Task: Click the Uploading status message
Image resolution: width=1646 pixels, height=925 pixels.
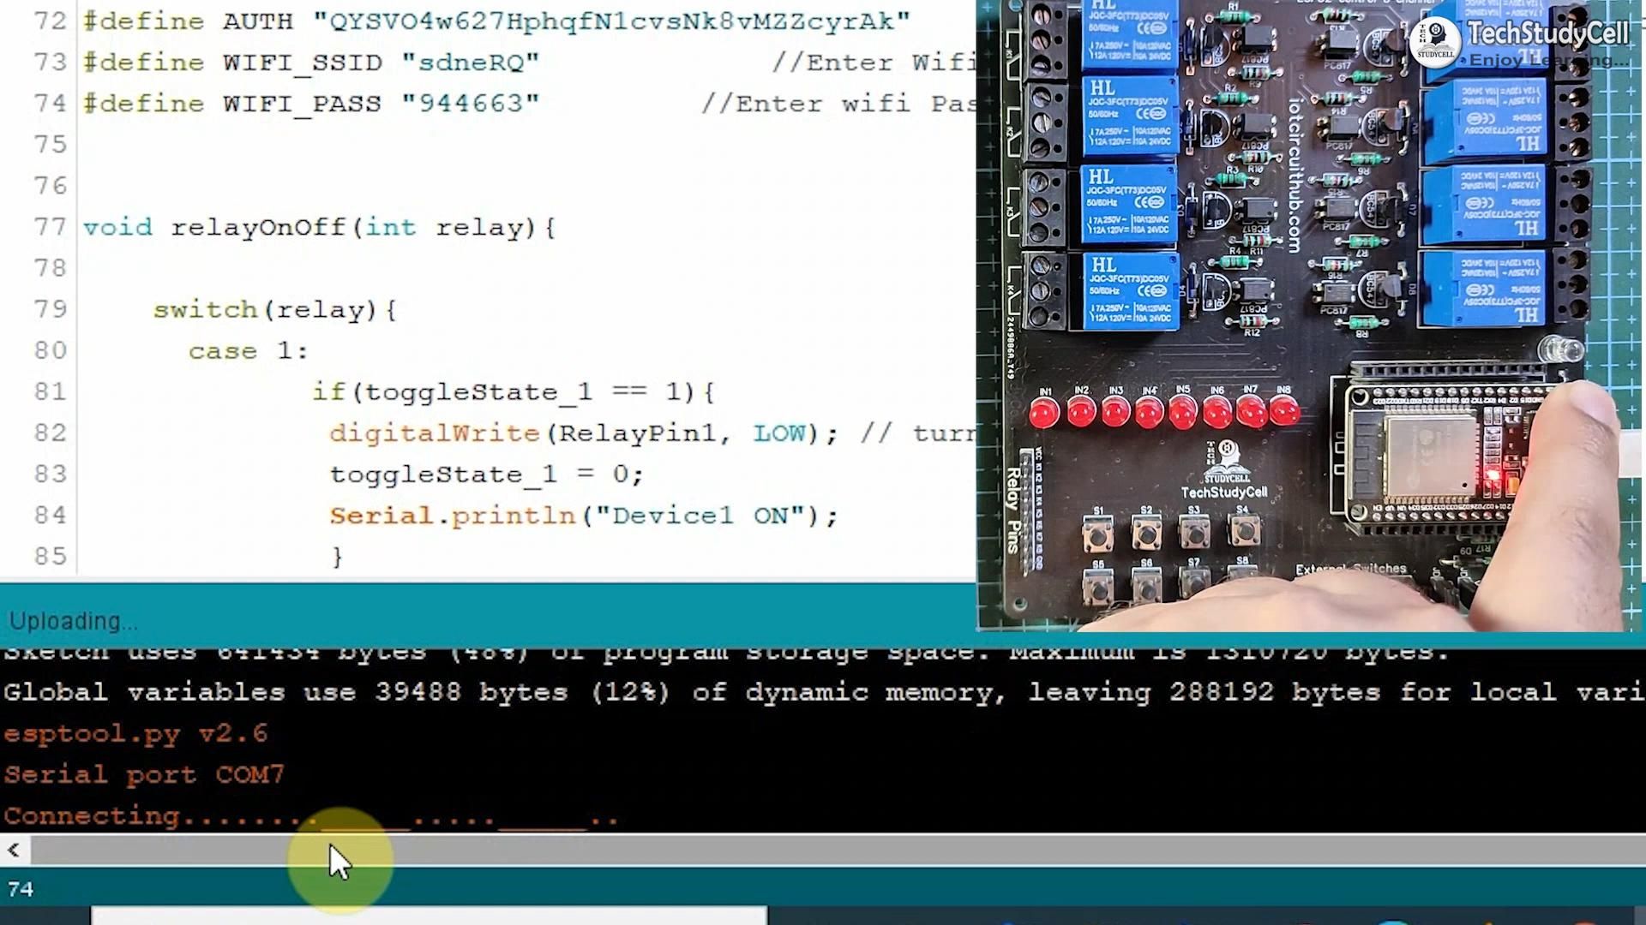Action: (x=71, y=620)
